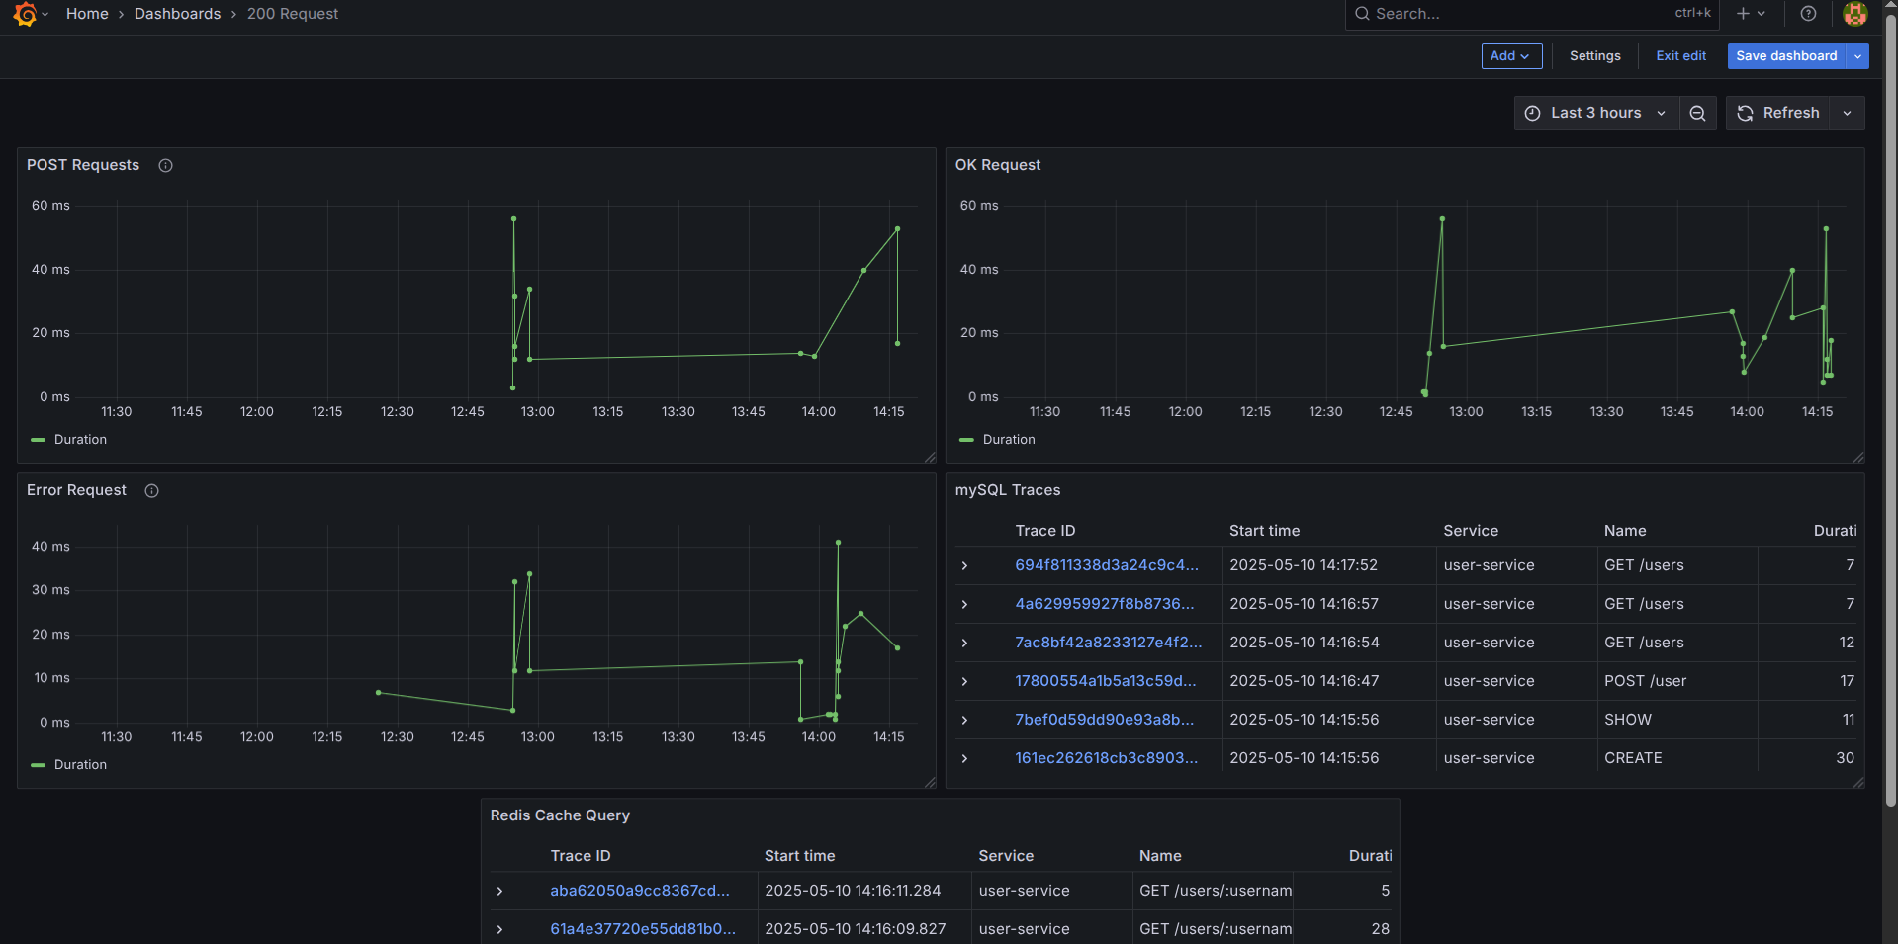Expand trace row 7bef0d59dd90e93a8b
Viewport: 1898px width, 944px height.
[x=964, y=720]
